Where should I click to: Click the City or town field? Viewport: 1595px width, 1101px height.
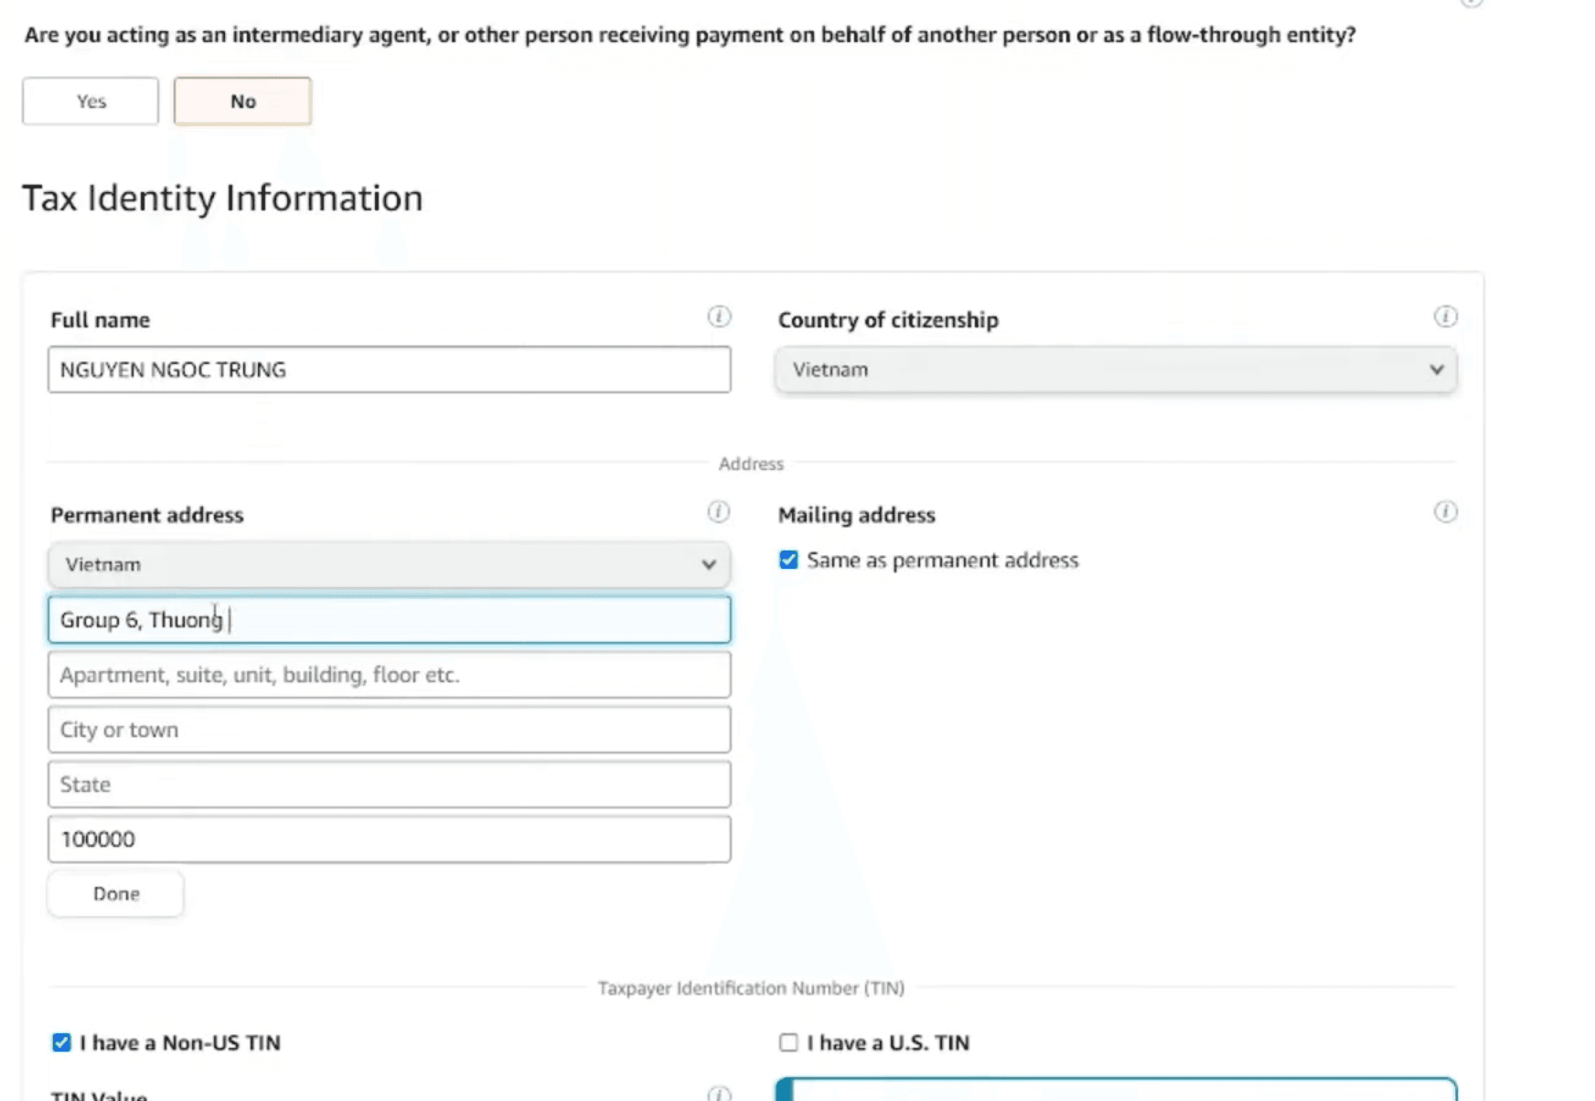click(x=389, y=730)
